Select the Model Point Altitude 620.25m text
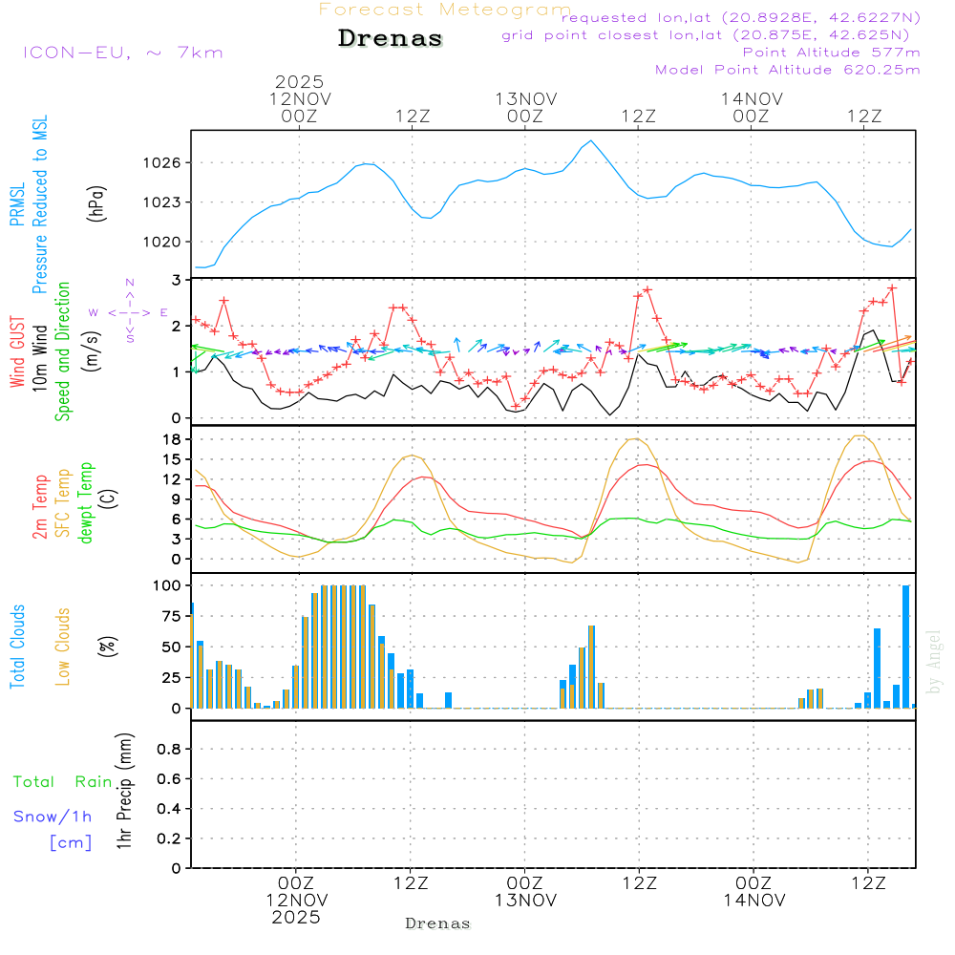Screen dimensions: 955x955 coord(787,70)
